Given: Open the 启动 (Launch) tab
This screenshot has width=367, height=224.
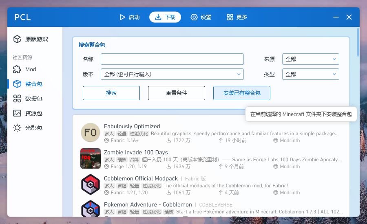Looking at the screenshot, I should click(130, 17).
